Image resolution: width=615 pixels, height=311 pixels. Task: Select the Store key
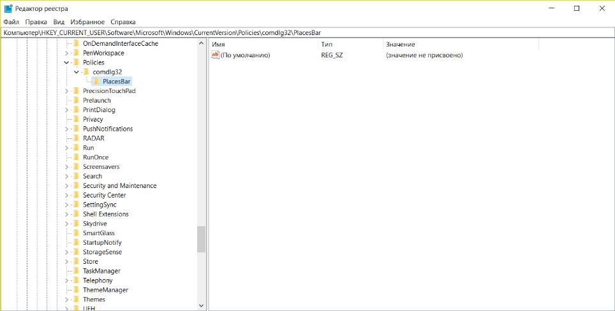click(x=90, y=262)
